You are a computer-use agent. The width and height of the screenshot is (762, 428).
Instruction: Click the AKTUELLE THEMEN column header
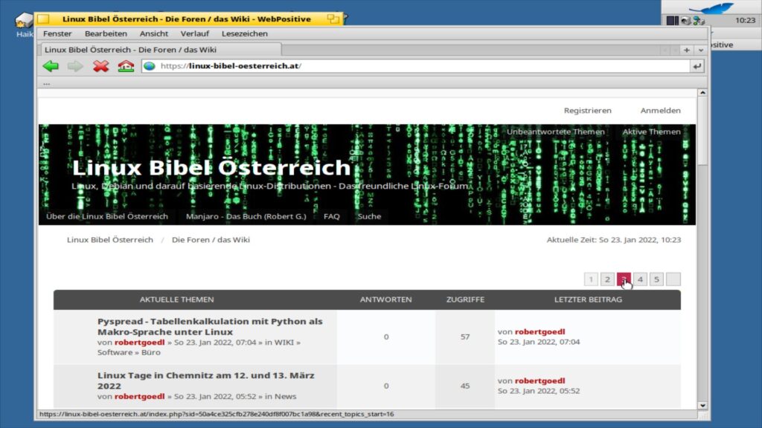click(177, 299)
